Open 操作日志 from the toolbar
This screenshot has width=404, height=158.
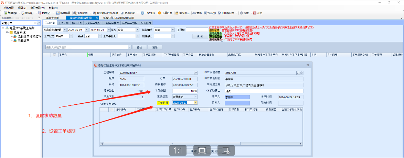[182, 13]
